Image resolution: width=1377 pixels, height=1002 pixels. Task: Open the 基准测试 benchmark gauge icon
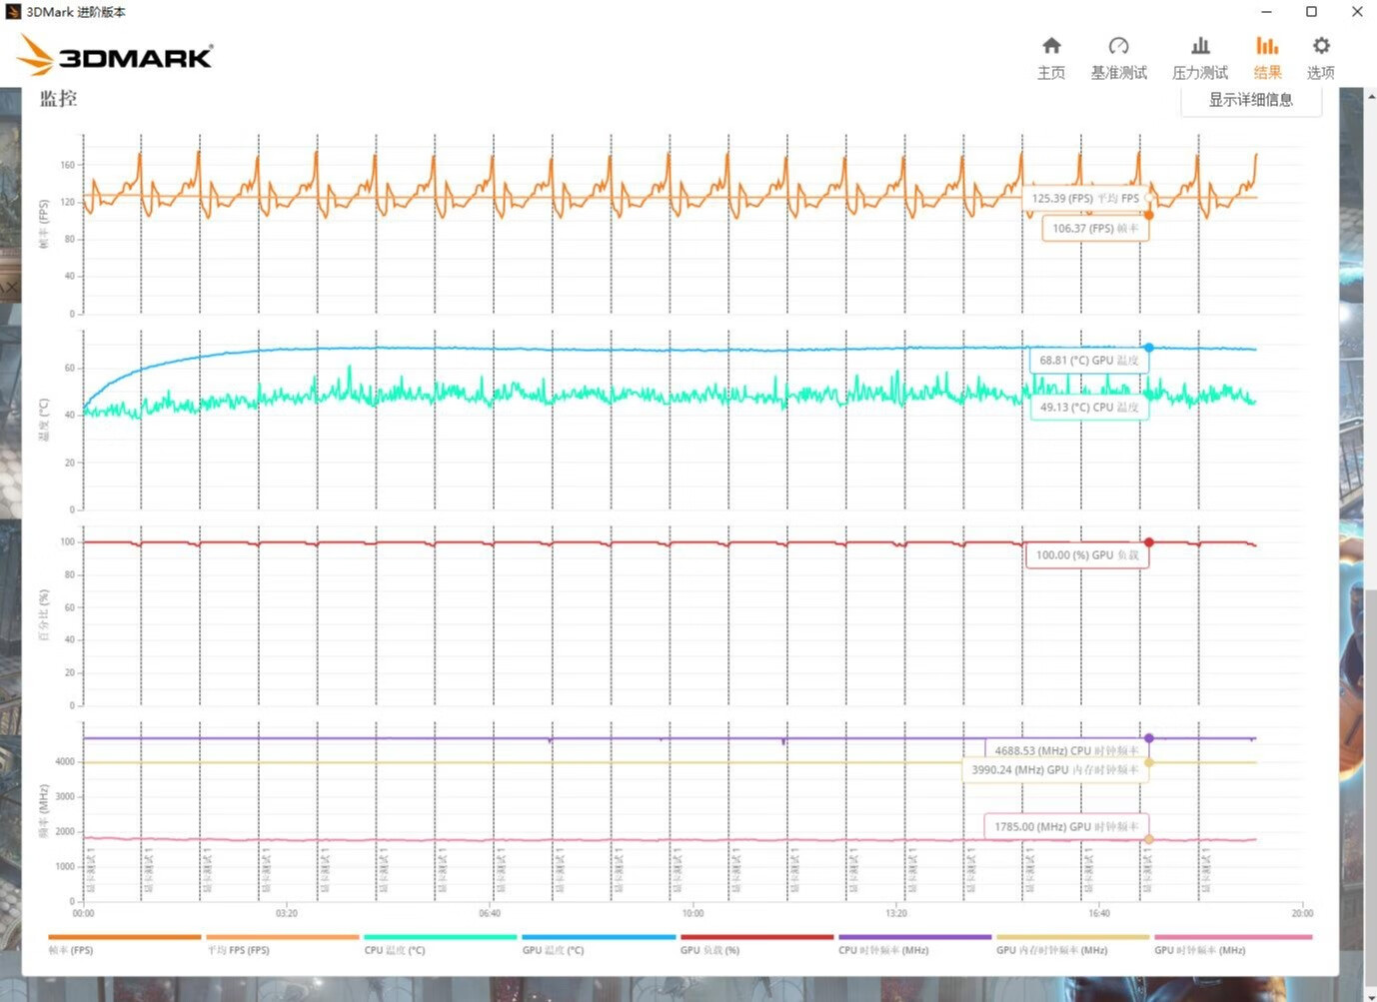click(1118, 46)
